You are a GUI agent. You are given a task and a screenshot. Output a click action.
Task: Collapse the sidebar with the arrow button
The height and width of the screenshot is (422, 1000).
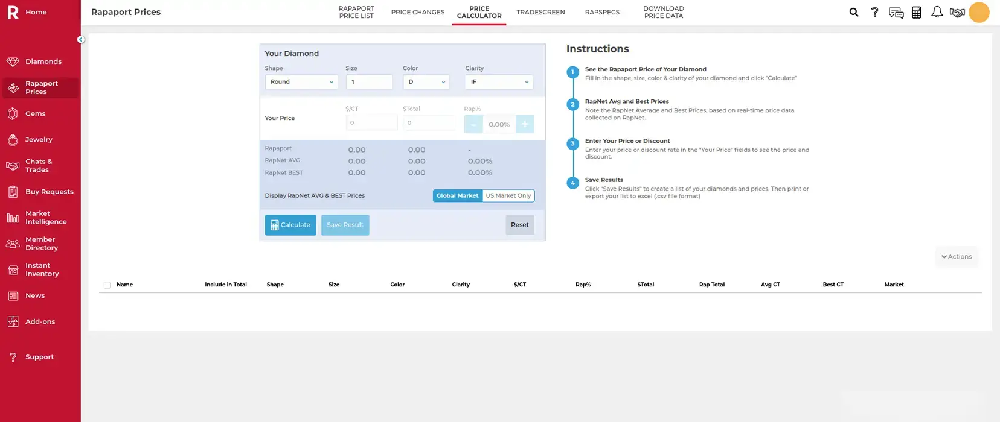(81, 40)
